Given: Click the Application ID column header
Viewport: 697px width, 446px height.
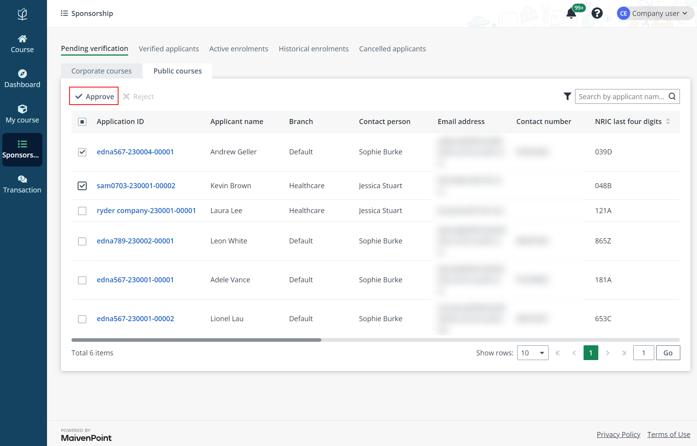Looking at the screenshot, I should [120, 121].
